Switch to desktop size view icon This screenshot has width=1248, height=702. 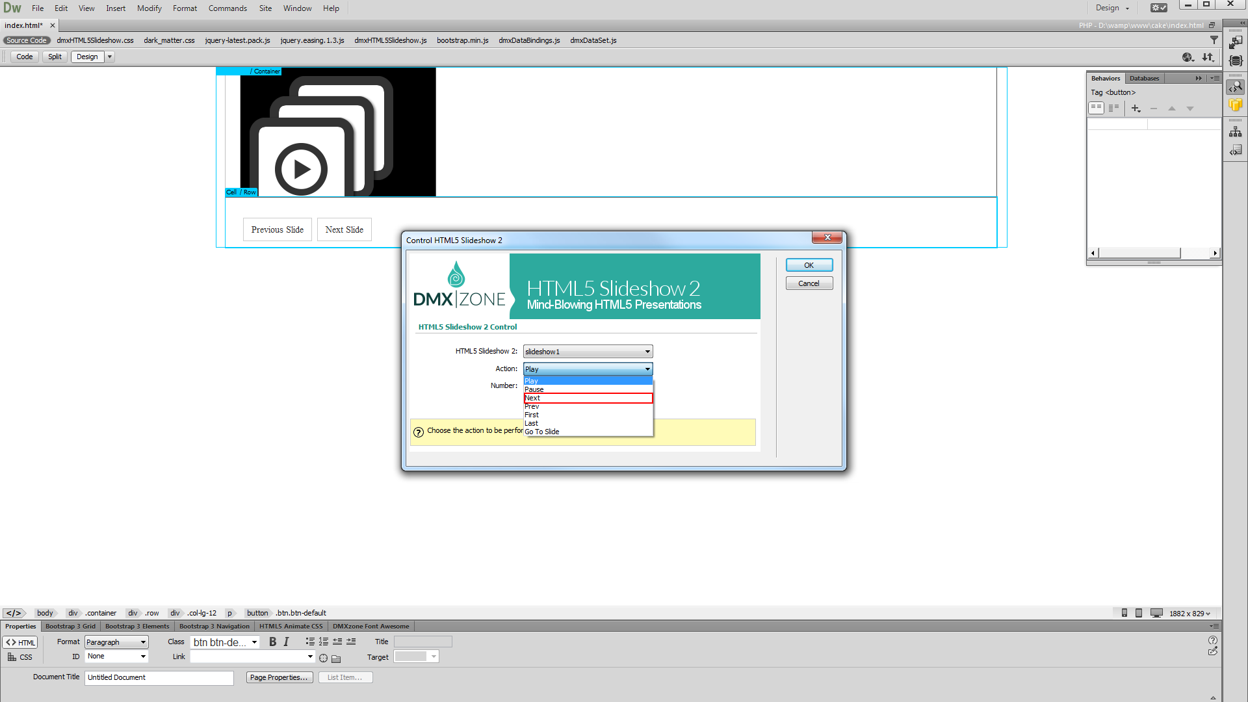(1156, 613)
